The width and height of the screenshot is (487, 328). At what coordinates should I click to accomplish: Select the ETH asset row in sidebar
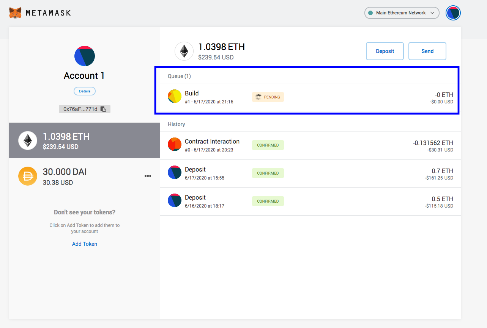pyautogui.click(x=84, y=140)
